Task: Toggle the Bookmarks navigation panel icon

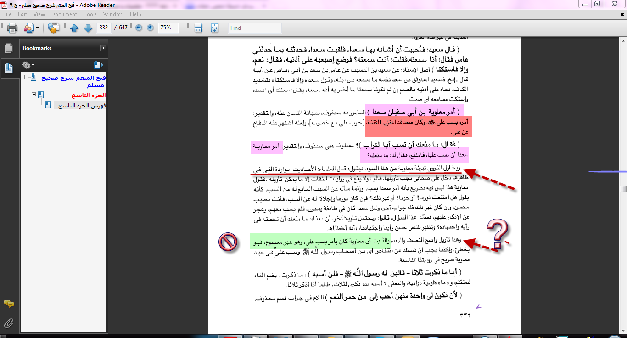Action: 8,68
